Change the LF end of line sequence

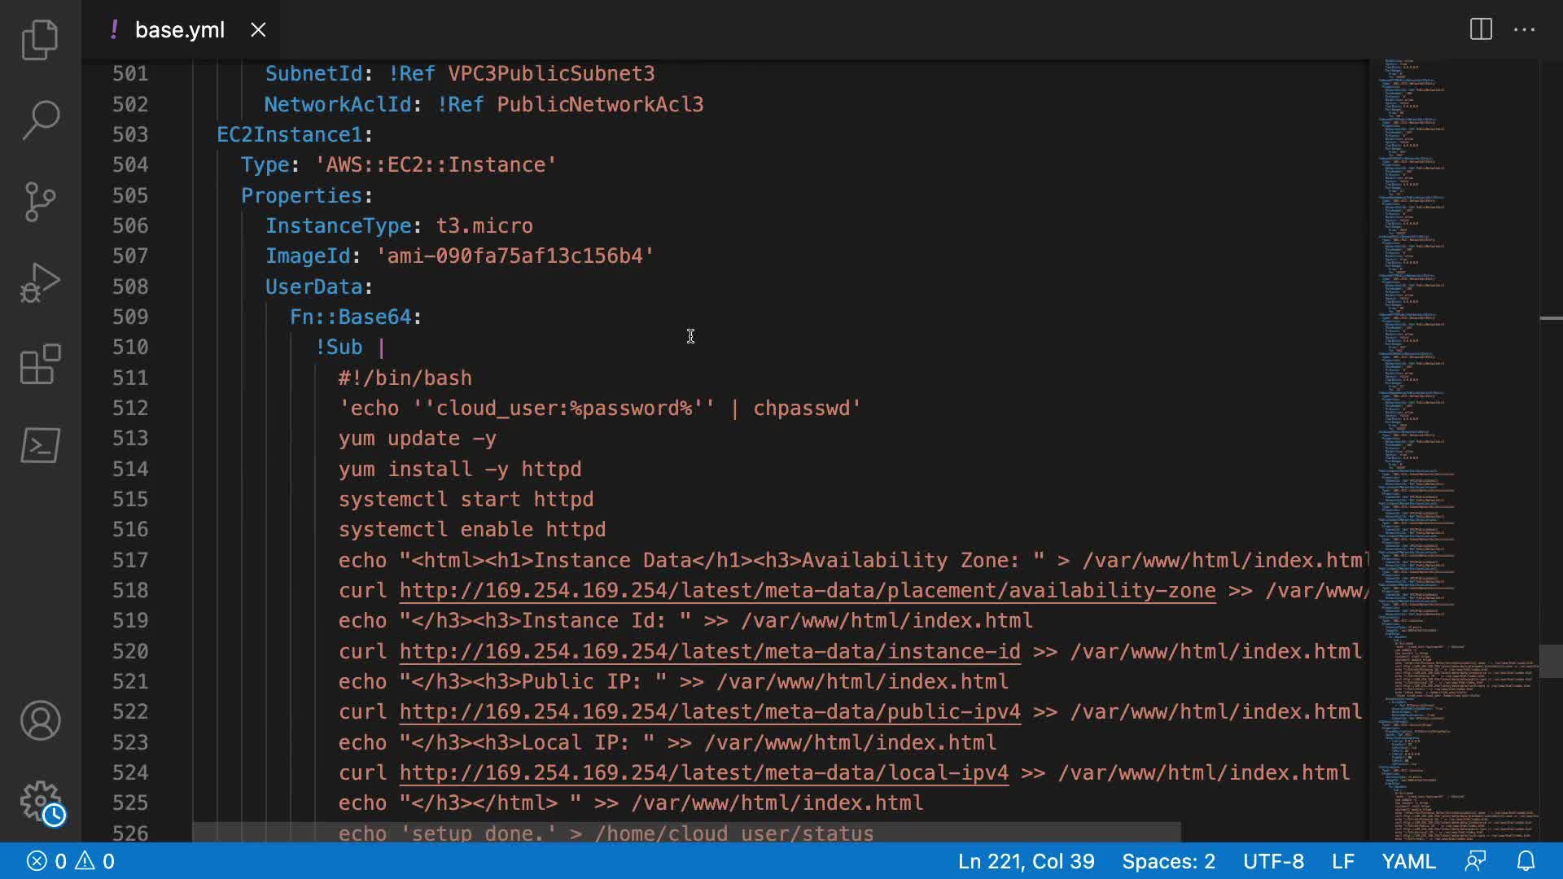click(1342, 861)
